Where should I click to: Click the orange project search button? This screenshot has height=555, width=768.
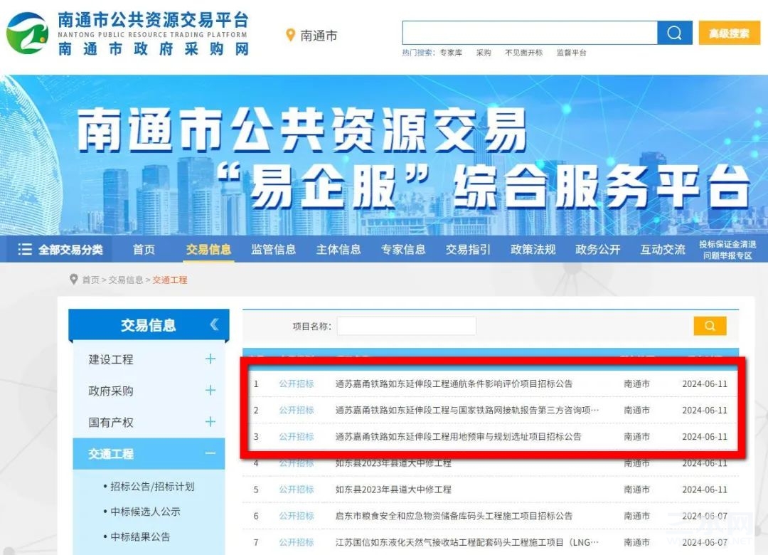710,326
